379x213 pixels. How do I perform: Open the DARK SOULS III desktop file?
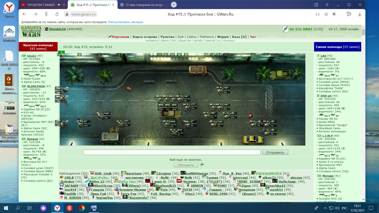coord(9,60)
